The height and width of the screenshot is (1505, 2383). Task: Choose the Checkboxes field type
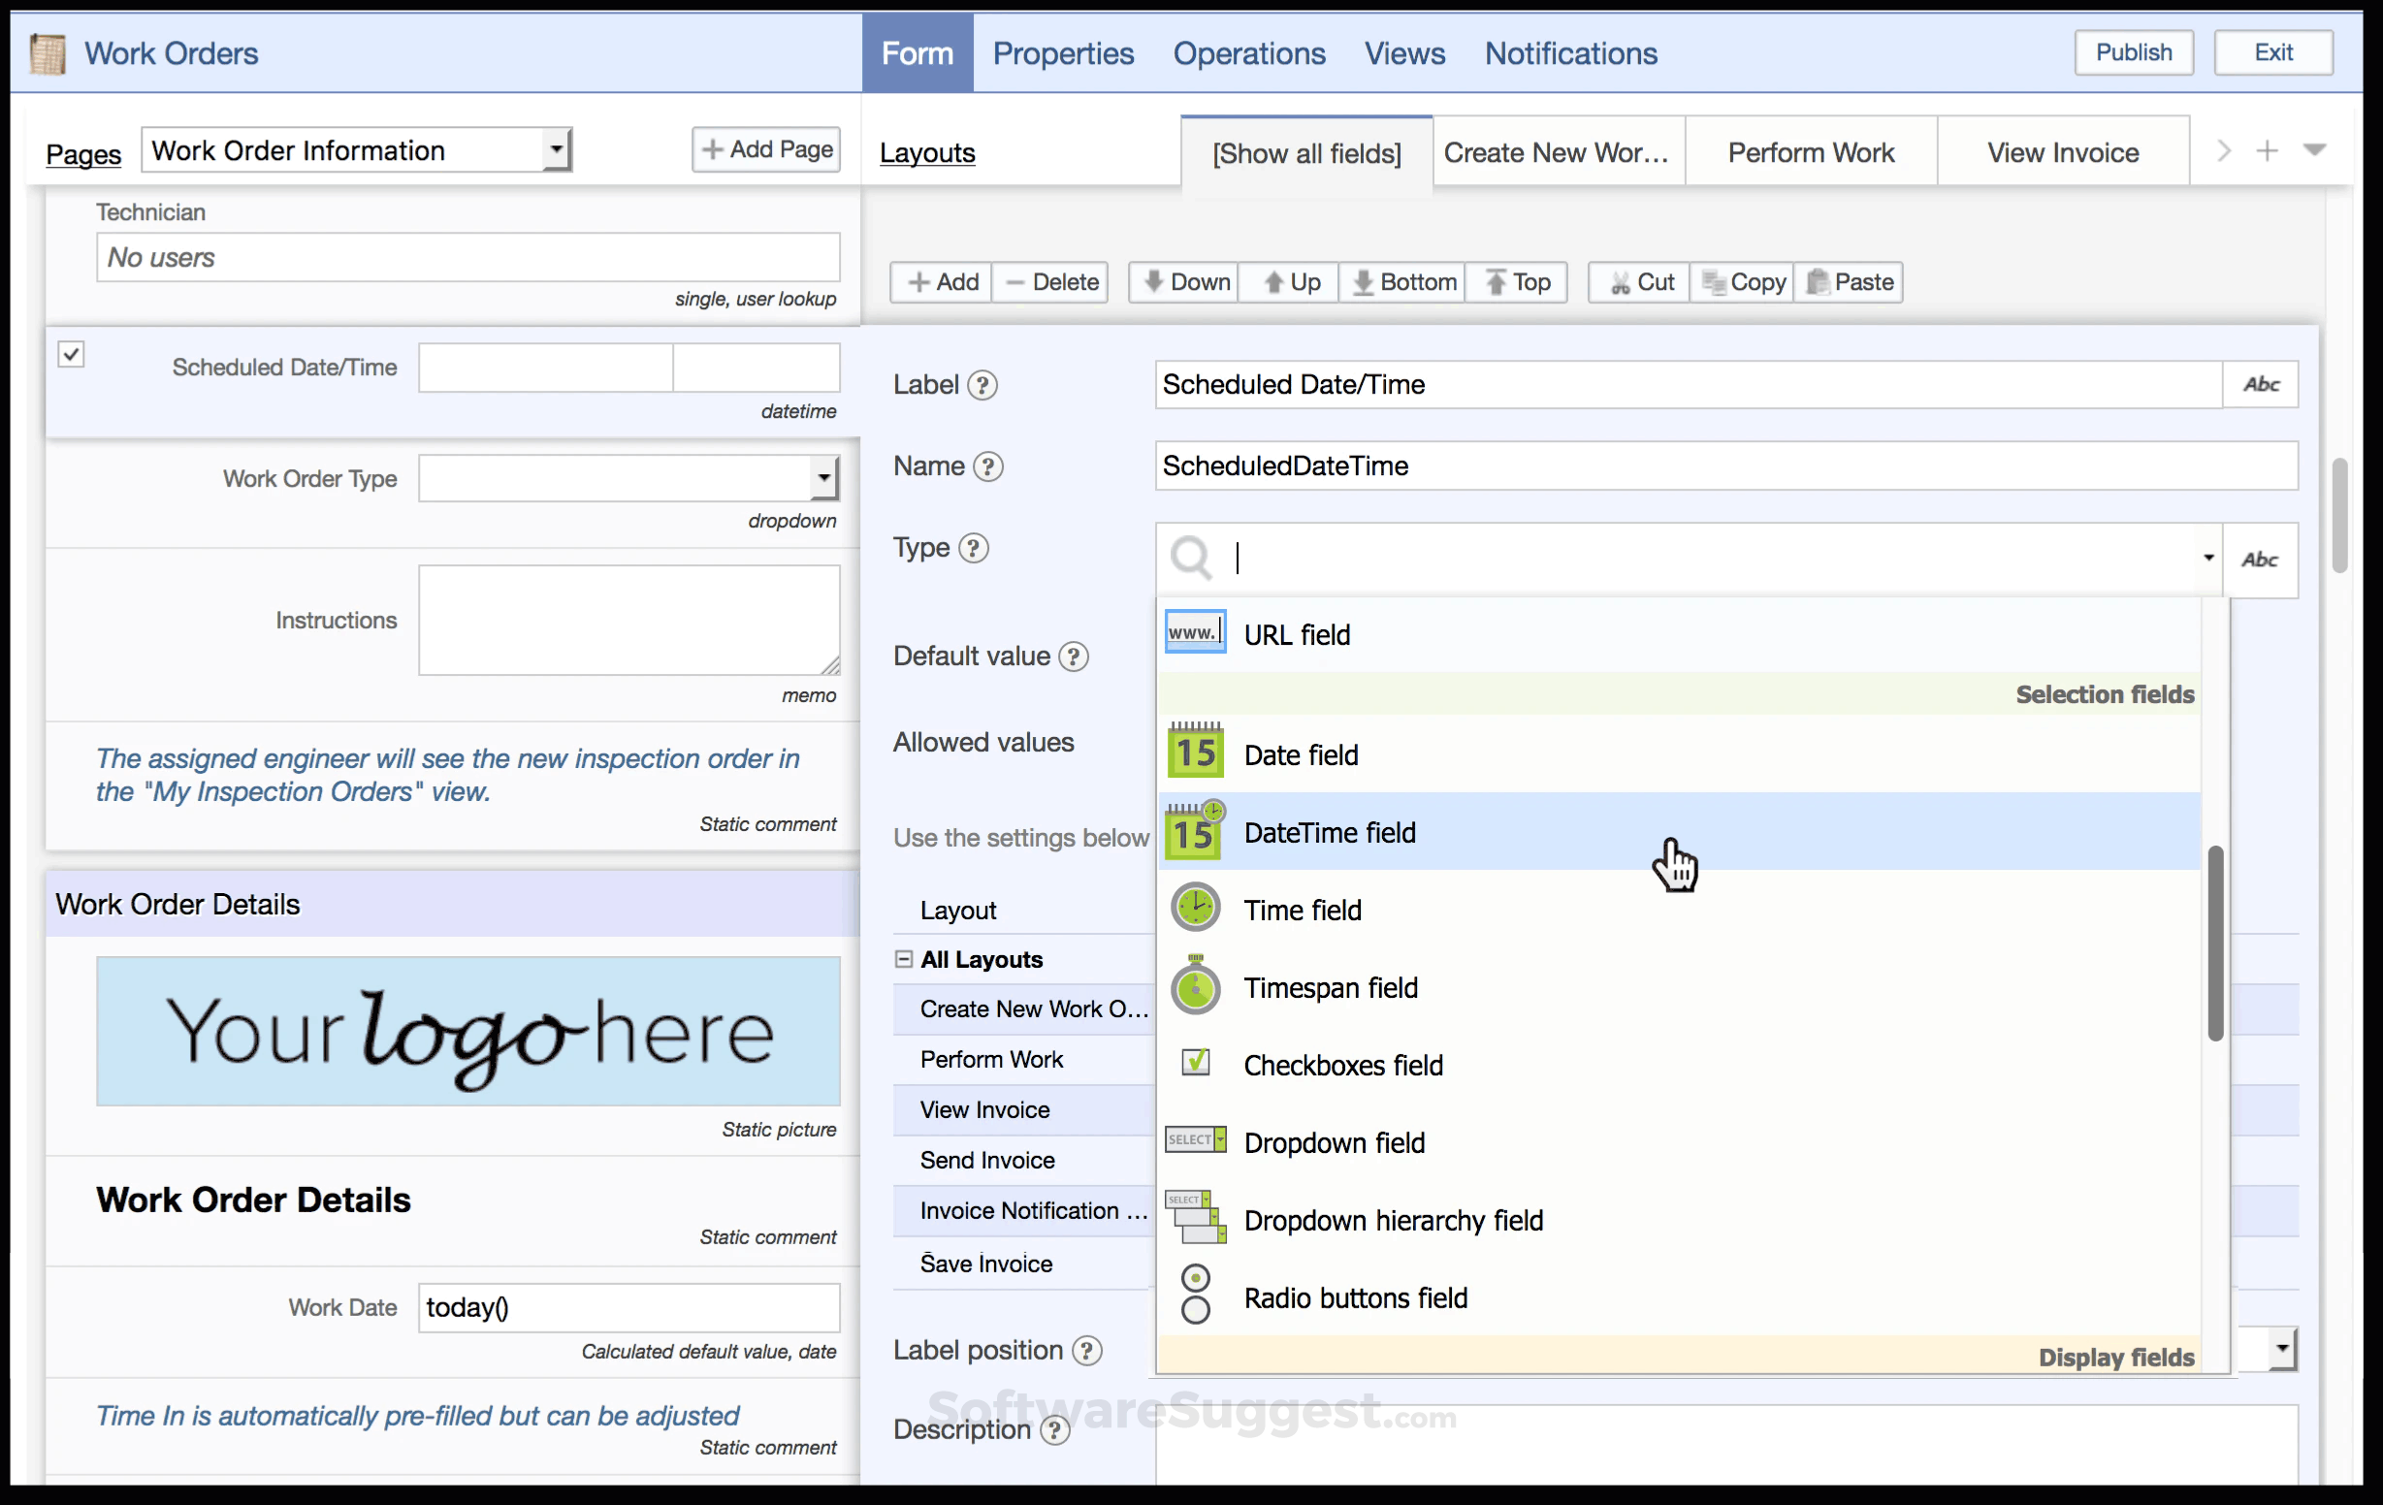(x=1342, y=1065)
